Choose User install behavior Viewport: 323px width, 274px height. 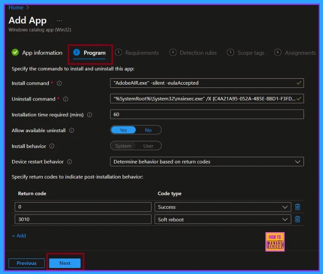coord(148,146)
